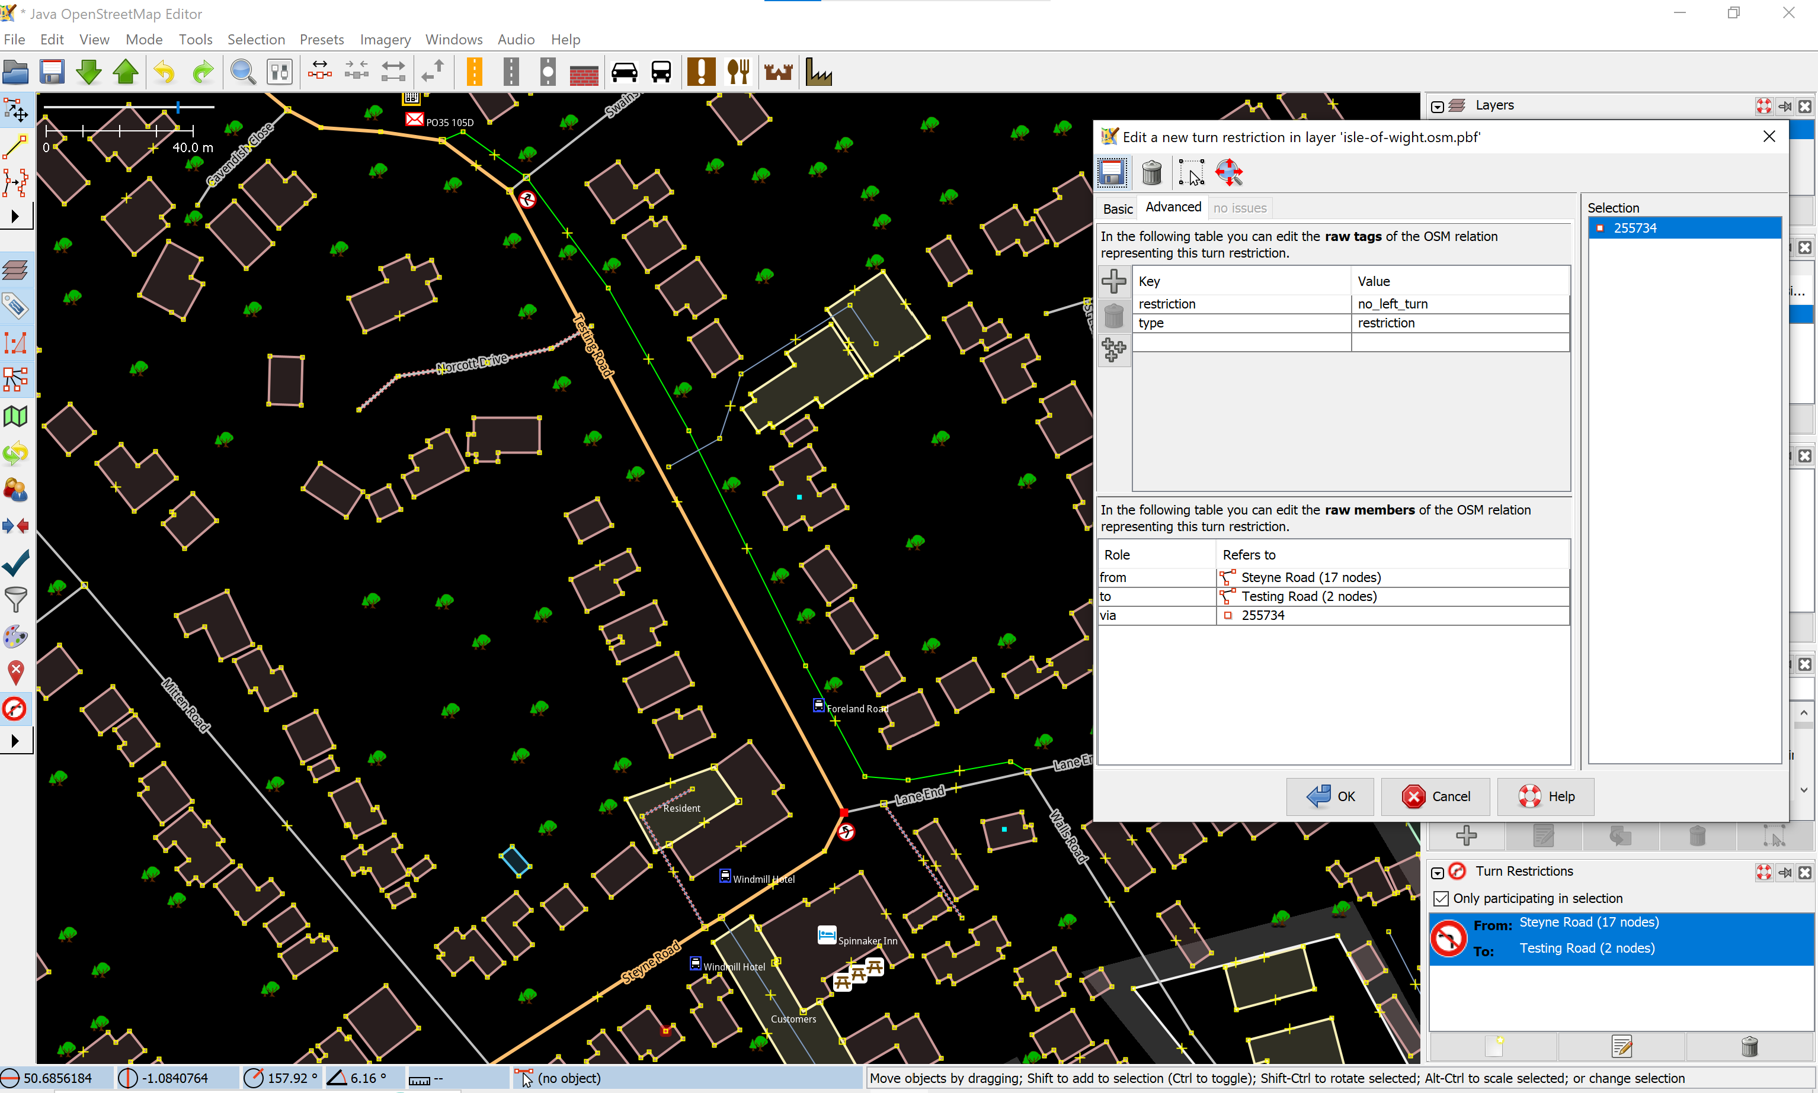Viewport: 1818px width, 1093px height.
Task: Open the Layers panel toggle in left sidebar
Action: click(x=16, y=269)
